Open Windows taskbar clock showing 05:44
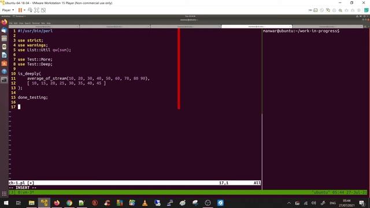Screen dimensions: 370x208 pos(347,203)
